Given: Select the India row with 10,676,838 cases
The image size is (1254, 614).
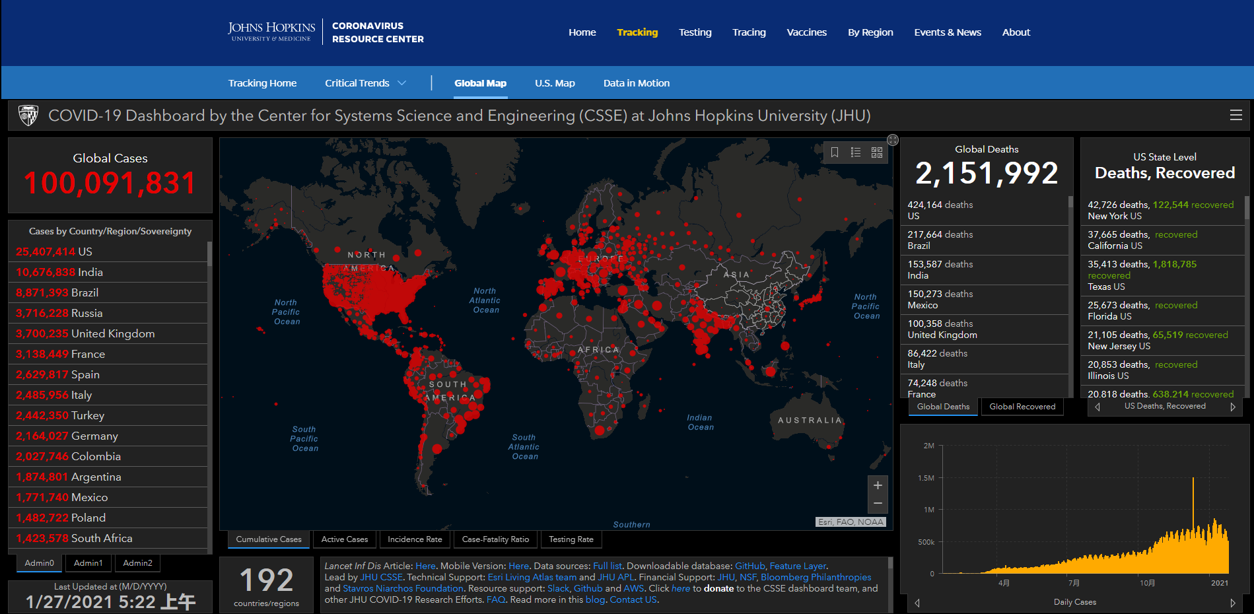Looking at the screenshot, I should 109,272.
